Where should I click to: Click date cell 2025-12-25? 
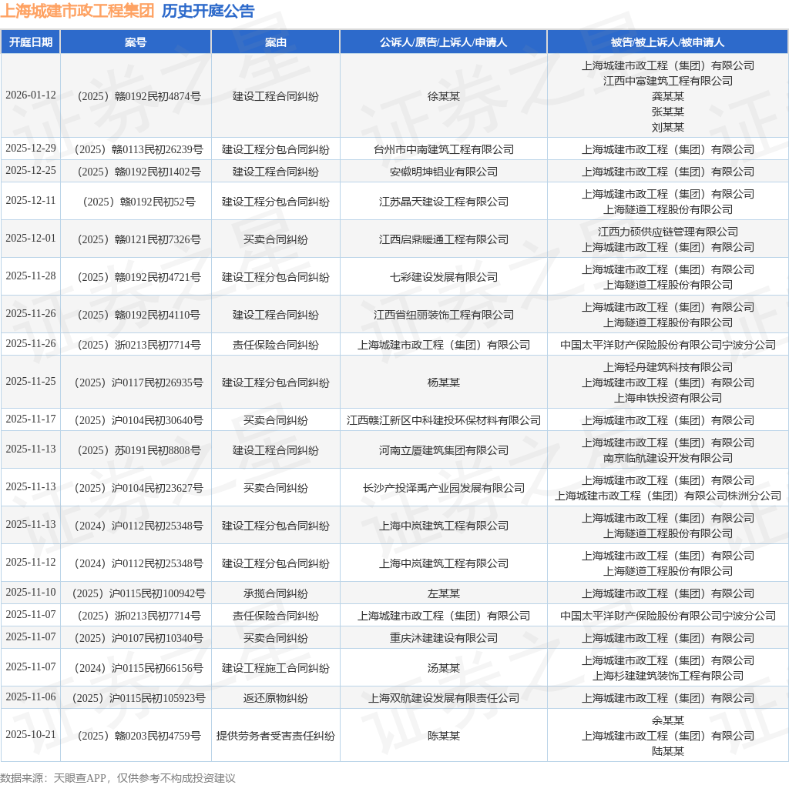pos(31,170)
